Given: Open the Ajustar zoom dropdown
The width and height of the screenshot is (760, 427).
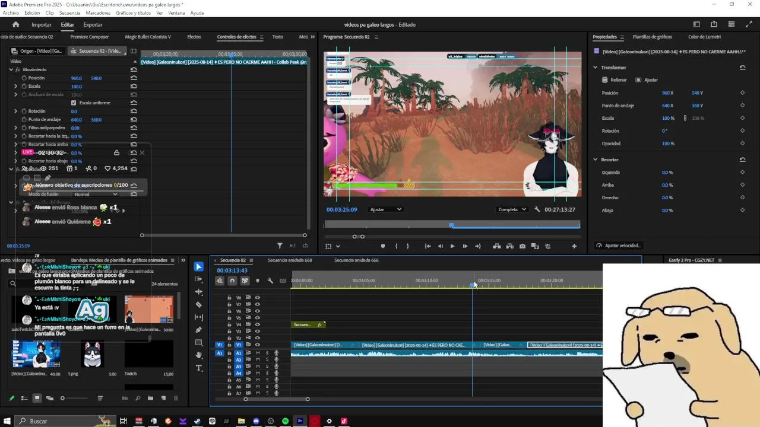Looking at the screenshot, I should (x=385, y=209).
